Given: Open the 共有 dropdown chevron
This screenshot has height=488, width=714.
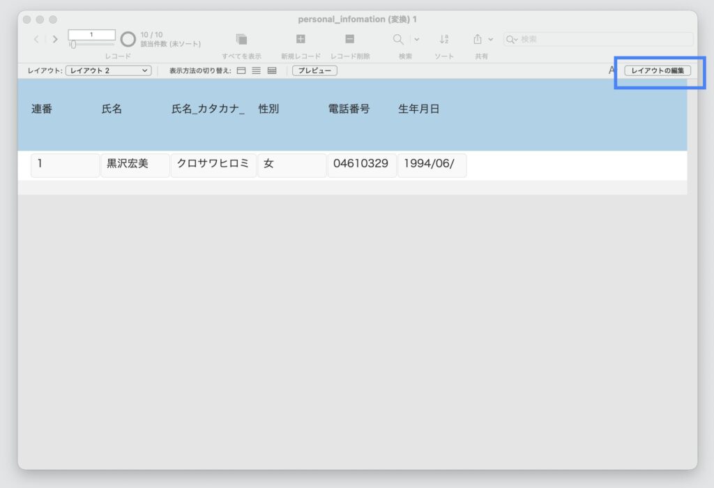Looking at the screenshot, I should point(491,39).
